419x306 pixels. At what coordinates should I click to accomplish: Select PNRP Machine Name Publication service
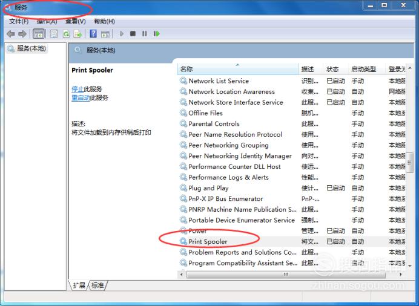point(292,209)
